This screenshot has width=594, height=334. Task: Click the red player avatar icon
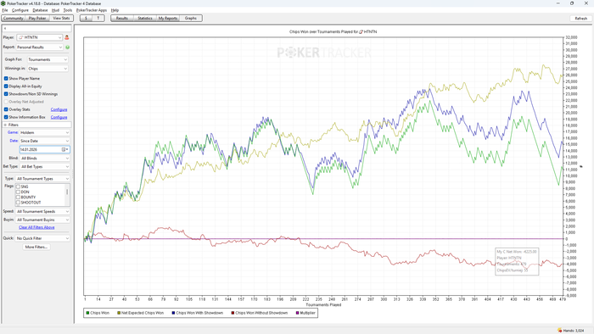click(x=67, y=37)
